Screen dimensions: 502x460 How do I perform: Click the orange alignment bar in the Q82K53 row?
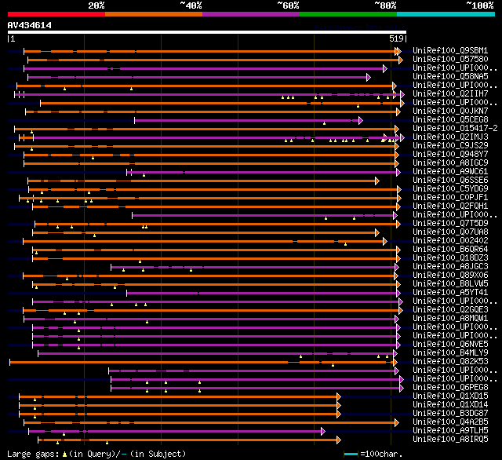pyautogui.click(x=202, y=363)
